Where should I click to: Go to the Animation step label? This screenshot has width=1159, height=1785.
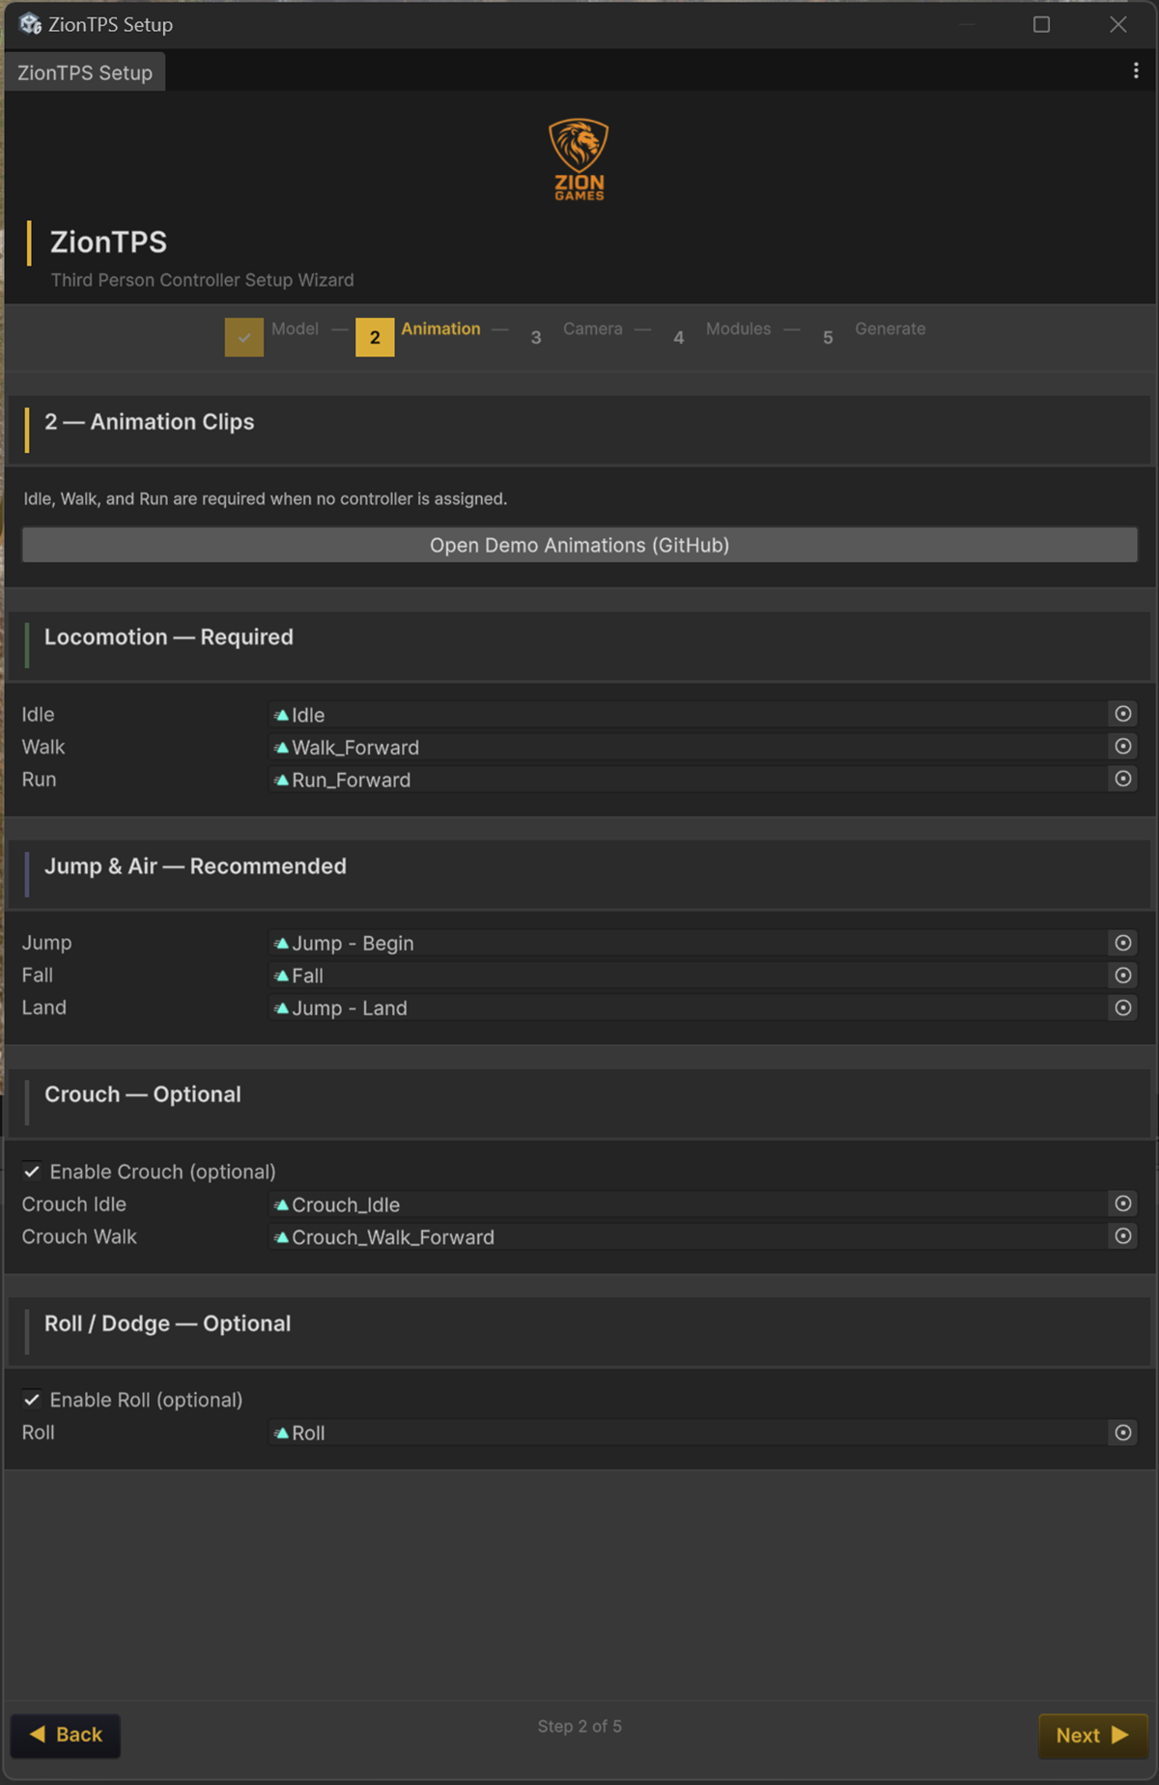pos(440,328)
